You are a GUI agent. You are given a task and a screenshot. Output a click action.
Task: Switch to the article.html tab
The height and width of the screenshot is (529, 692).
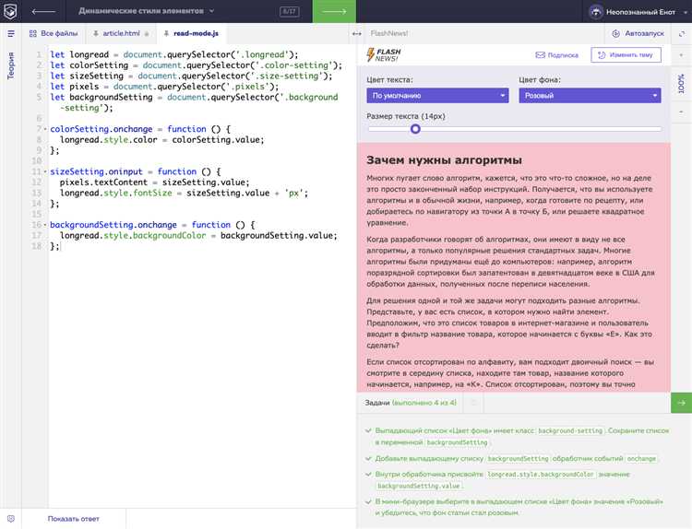pos(120,33)
